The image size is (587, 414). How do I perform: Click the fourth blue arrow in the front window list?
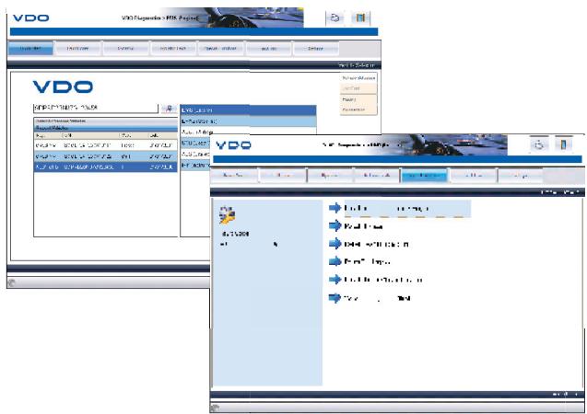point(335,261)
